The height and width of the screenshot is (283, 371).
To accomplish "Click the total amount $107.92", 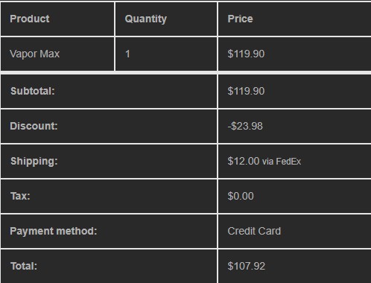I will 247,266.
